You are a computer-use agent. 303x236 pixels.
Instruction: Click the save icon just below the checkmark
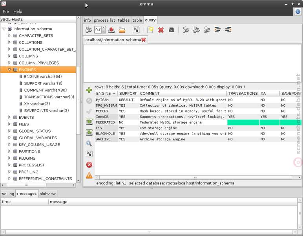click(x=89, y=122)
